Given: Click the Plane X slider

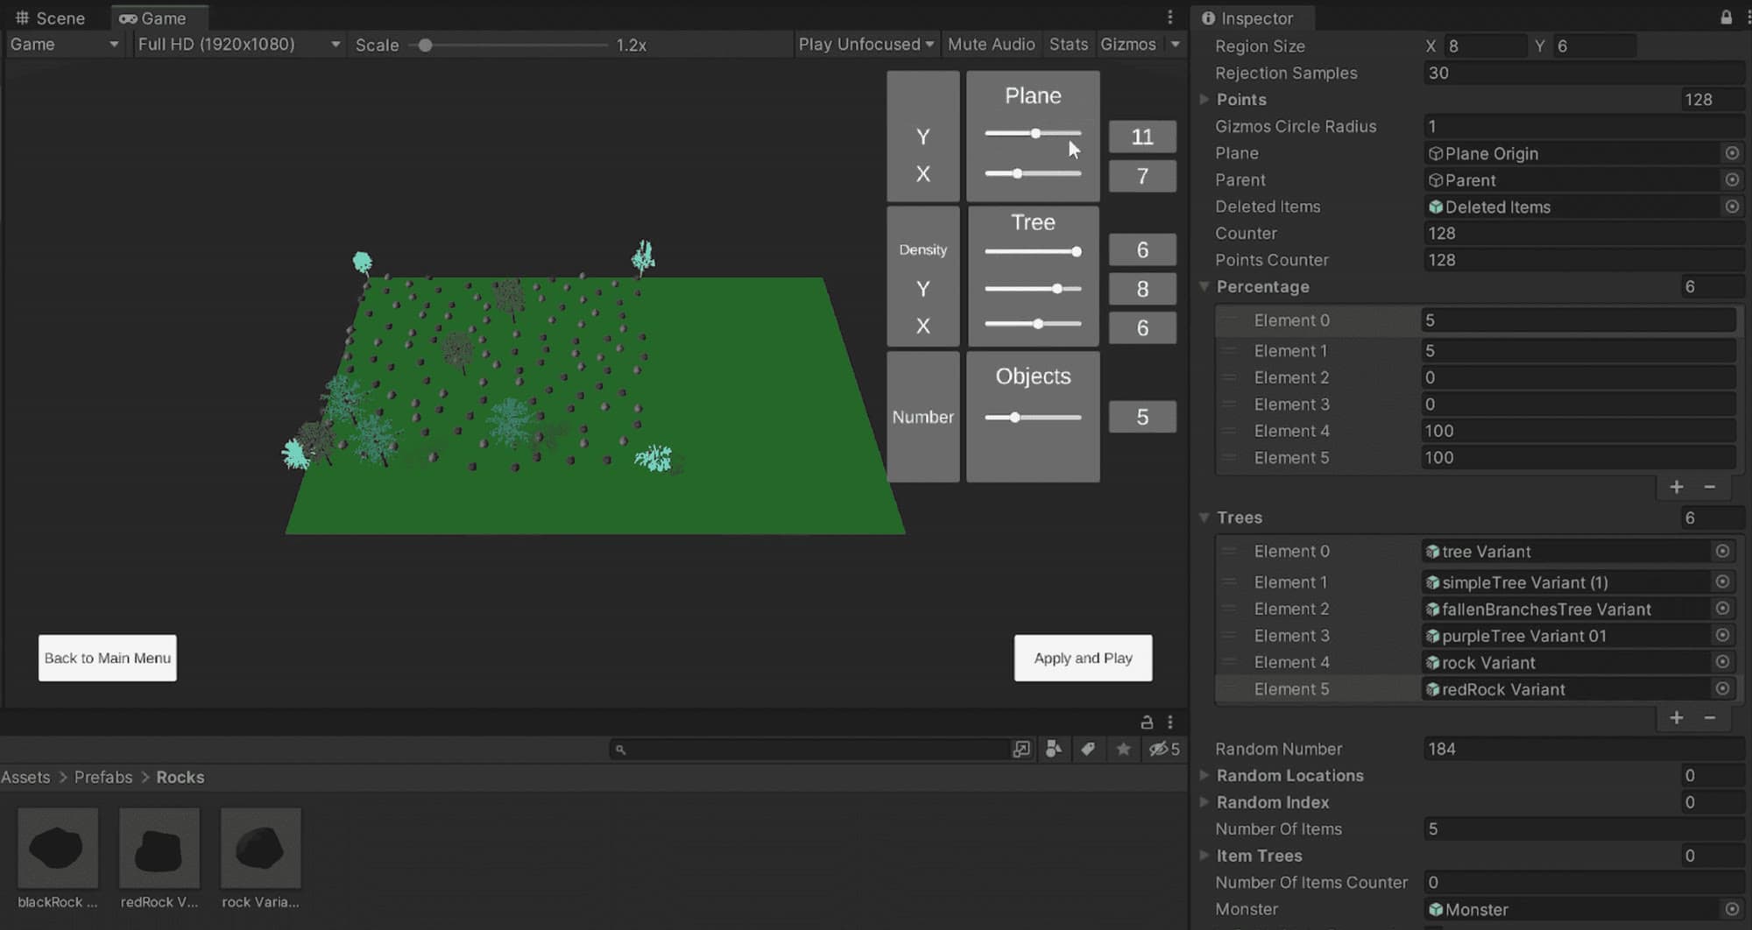Looking at the screenshot, I should pyautogui.click(x=1033, y=173).
